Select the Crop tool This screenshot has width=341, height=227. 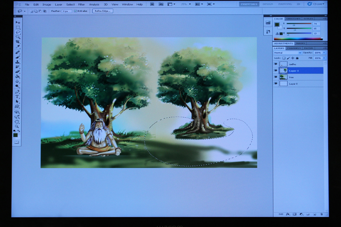click(18, 42)
